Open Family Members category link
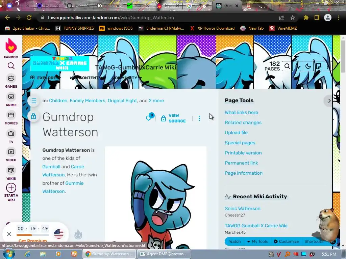Viewport: 346px width, 259px height. tap(88, 100)
